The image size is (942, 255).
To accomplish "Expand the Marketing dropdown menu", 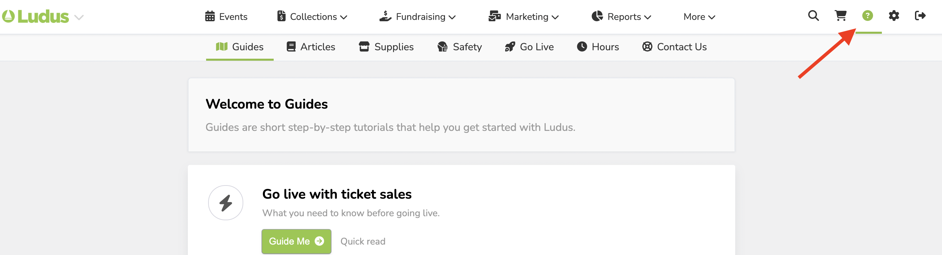I will click(524, 17).
